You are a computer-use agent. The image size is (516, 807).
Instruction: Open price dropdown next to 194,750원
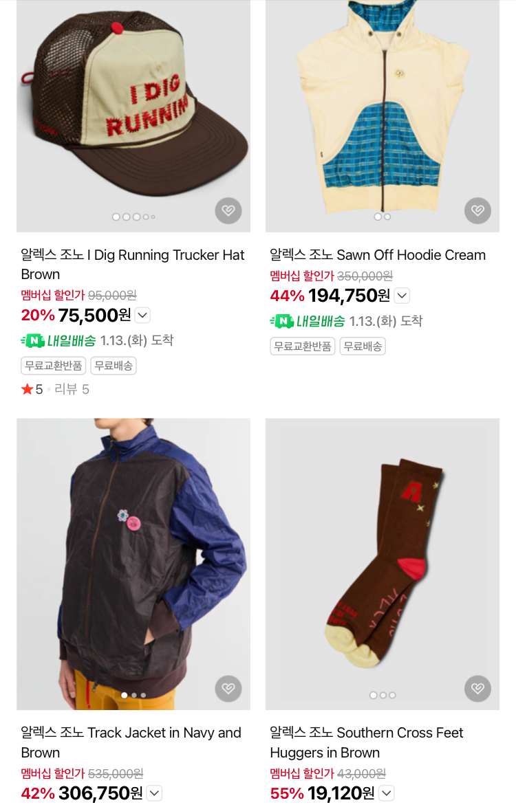(402, 296)
